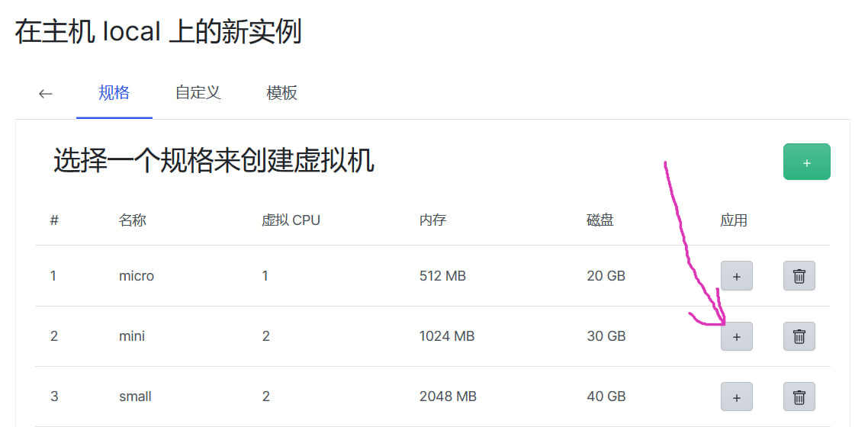Click the 1024 MB memory cell
The width and height of the screenshot is (868, 427).
[447, 335]
